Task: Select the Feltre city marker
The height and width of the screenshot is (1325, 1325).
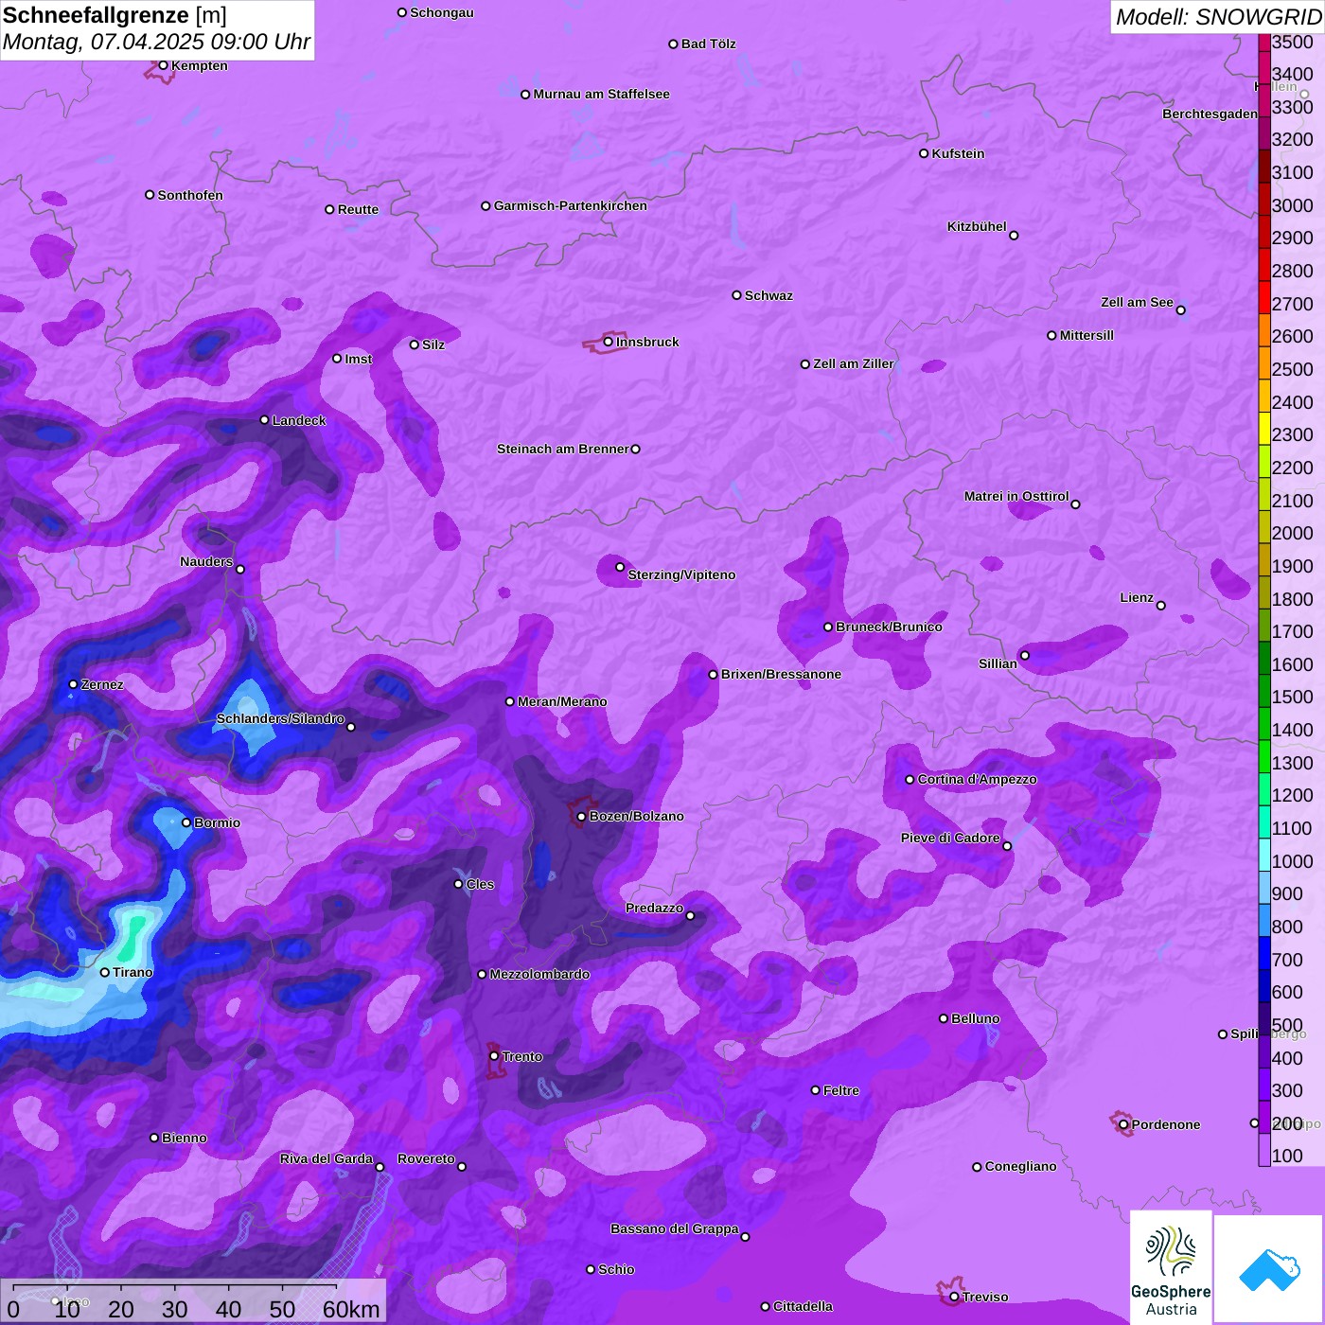Action: 816,1090
